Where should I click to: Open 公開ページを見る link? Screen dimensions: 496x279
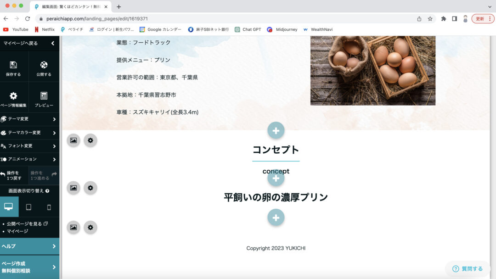tap(27, 224)
